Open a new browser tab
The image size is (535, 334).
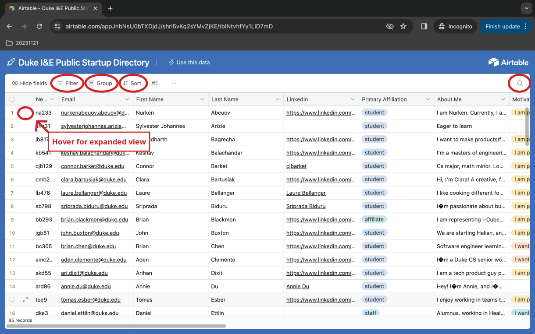110,8
